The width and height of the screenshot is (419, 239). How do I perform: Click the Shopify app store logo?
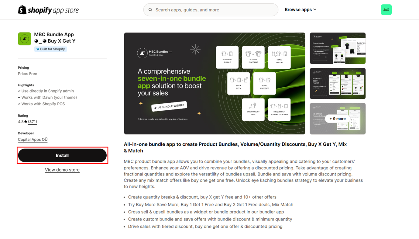tap(48, 10)
